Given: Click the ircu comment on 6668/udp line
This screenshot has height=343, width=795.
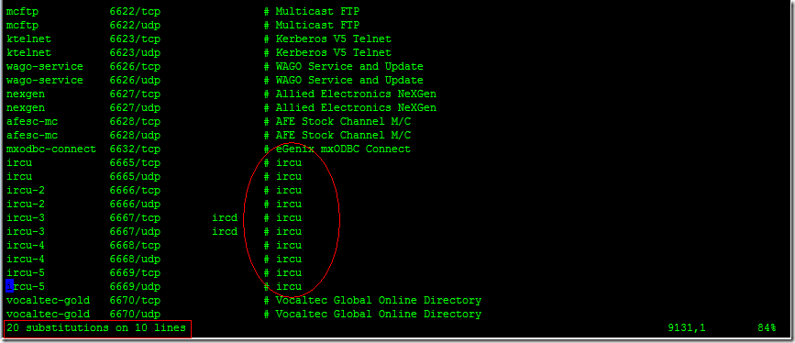Looking at the screenshot, I should point(289,260).
